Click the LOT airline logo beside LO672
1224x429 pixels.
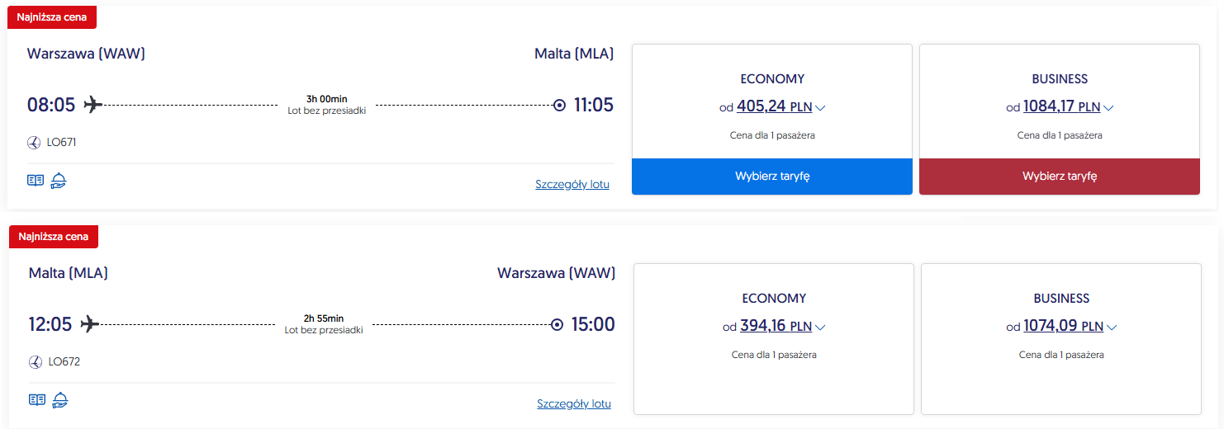[36, 362]
